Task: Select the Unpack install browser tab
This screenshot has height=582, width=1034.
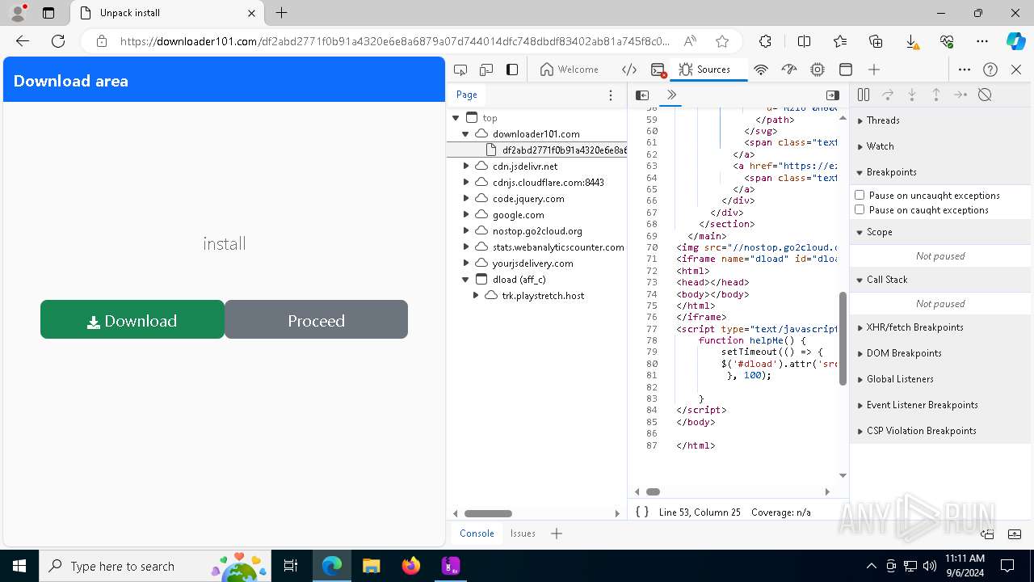Action: [x=168, y=13]
